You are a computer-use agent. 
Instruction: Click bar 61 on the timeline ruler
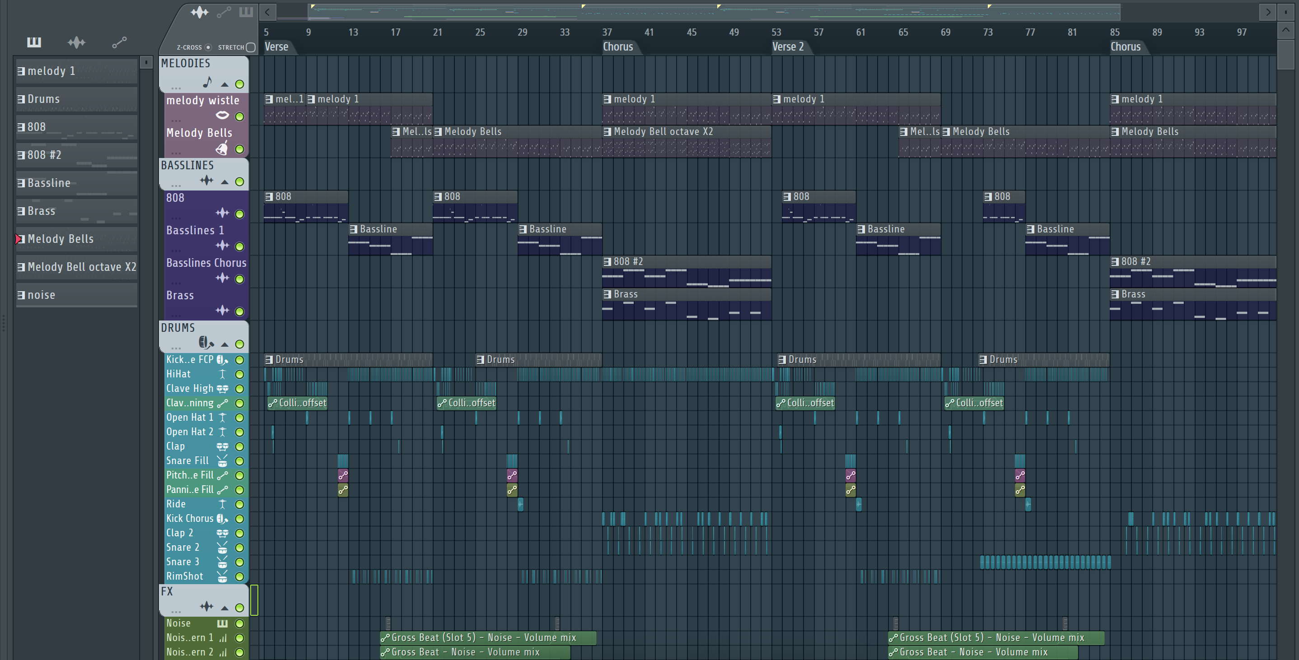[x=860, y=32]
